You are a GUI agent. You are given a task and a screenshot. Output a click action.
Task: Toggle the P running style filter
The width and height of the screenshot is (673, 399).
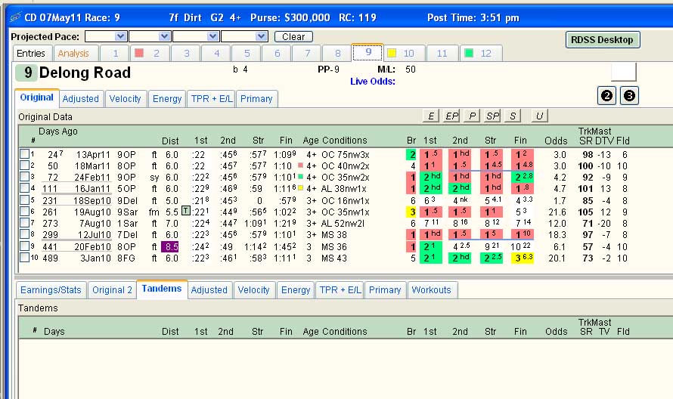click(472, 116)
